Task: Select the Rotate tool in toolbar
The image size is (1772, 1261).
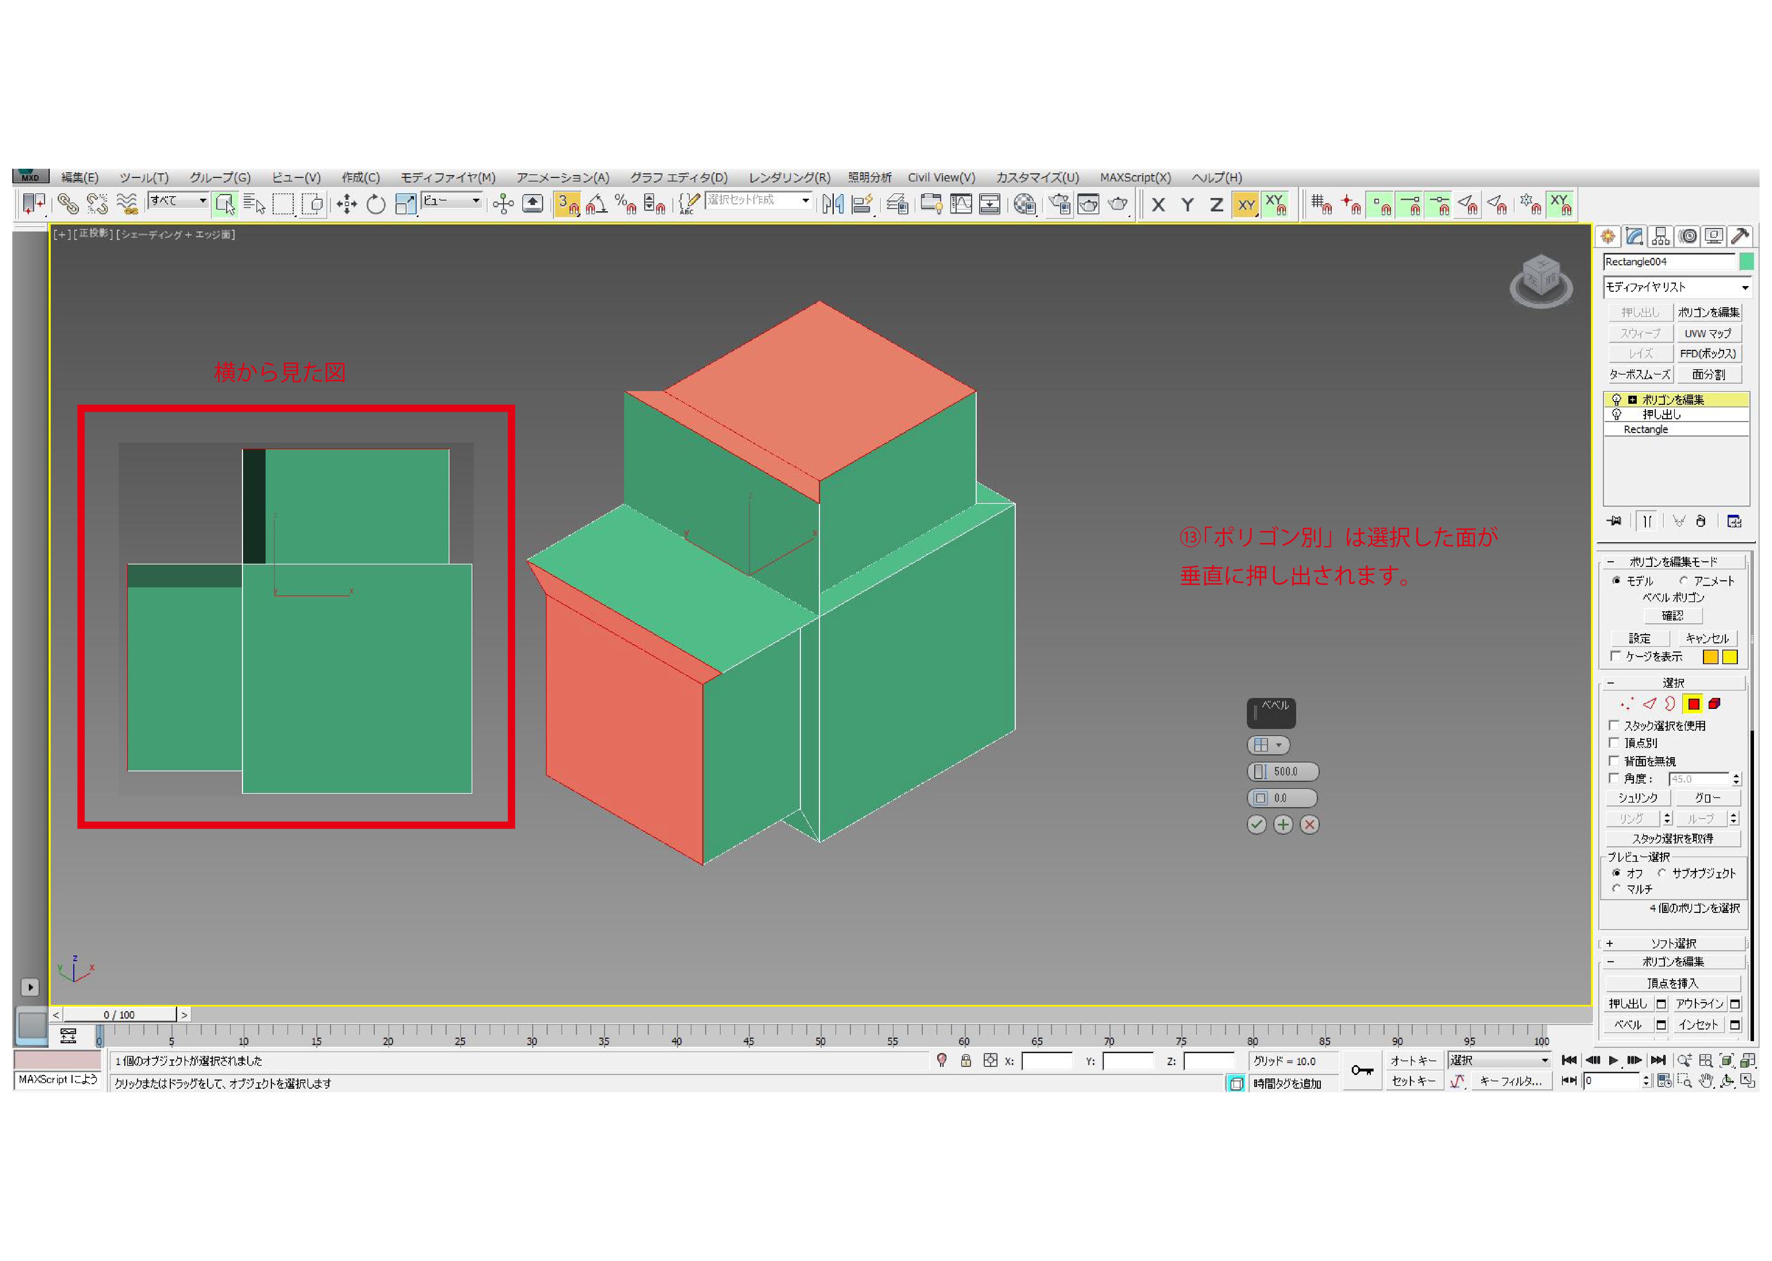Action: [x=376, y=204]
